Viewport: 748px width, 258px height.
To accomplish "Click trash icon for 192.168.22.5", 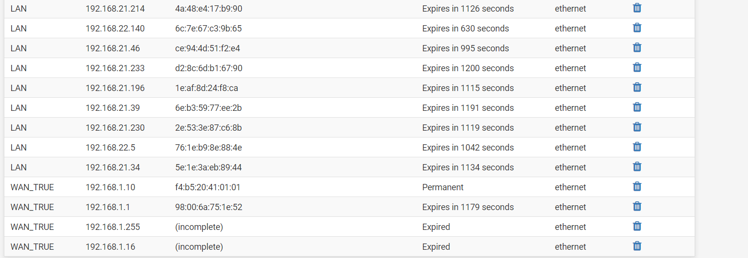I will pyautogui.click(x=637, y=147).
